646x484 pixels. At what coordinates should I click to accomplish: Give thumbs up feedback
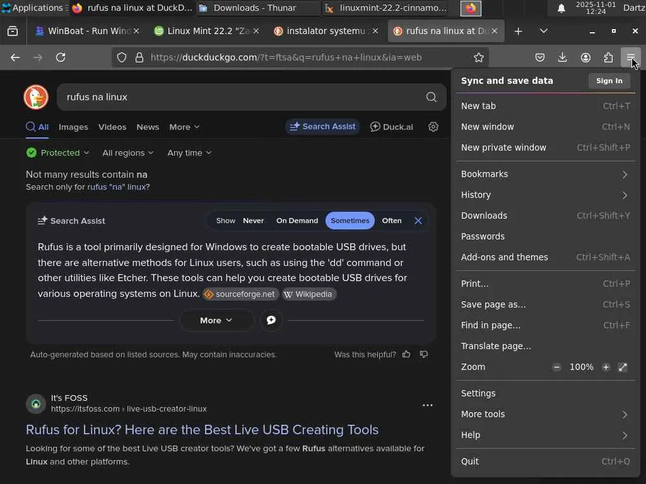tap(406, 354)
